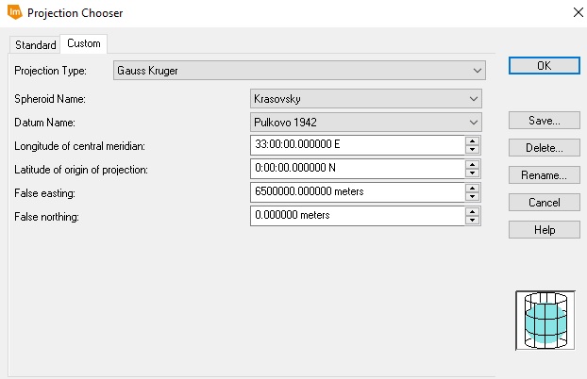Click the Save... button

[x=544, y=121]
